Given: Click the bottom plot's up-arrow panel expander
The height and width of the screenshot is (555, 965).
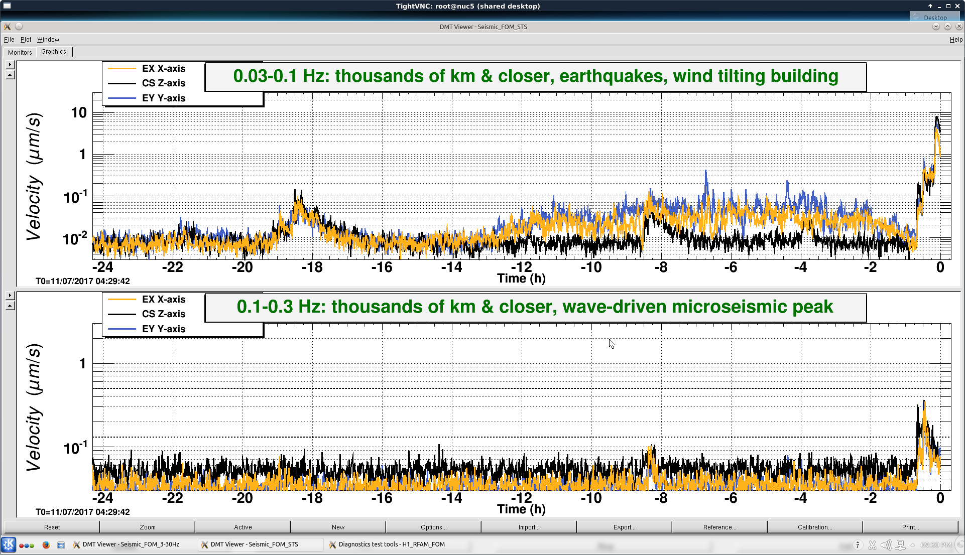Looking at the screenshot, I should pos(10,306).
